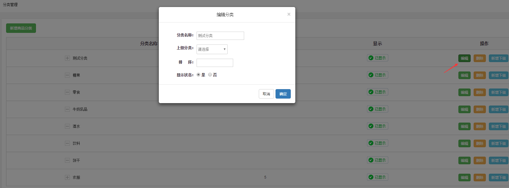Select the 否 display status radio
The image size is (509, 188).
click(x=210, y=75)
